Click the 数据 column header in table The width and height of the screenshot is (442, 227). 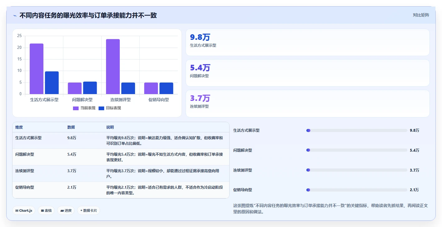click(x=71, y=127)
